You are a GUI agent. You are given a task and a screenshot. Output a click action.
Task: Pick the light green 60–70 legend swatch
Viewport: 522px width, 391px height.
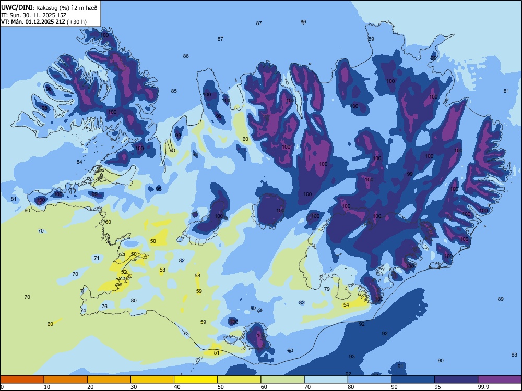click(x=282, y=380)
